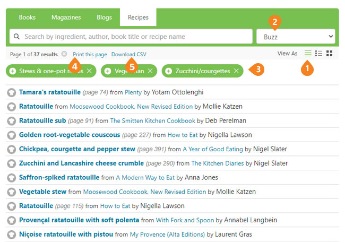The height and width of the screenshot is (243, 345).
Task: Open Zucchini and Lancashire cheese crumble
Action: [81, 163]
